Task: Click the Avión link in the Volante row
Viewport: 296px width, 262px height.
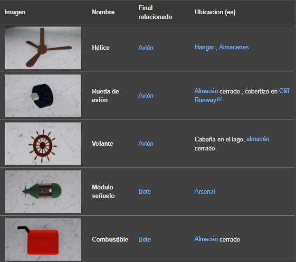Action: tap(146, 144)
